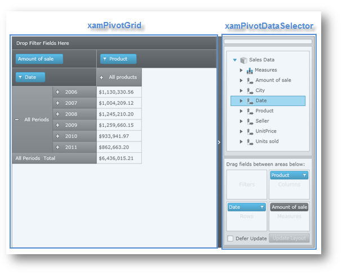This screenshot has height=279, width=342.
Task: Expand the Amount of sale tree node
Action: click(241, 81)
